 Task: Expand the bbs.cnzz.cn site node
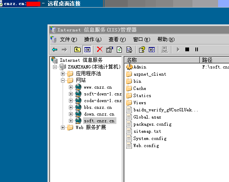(x=71, y=107)
